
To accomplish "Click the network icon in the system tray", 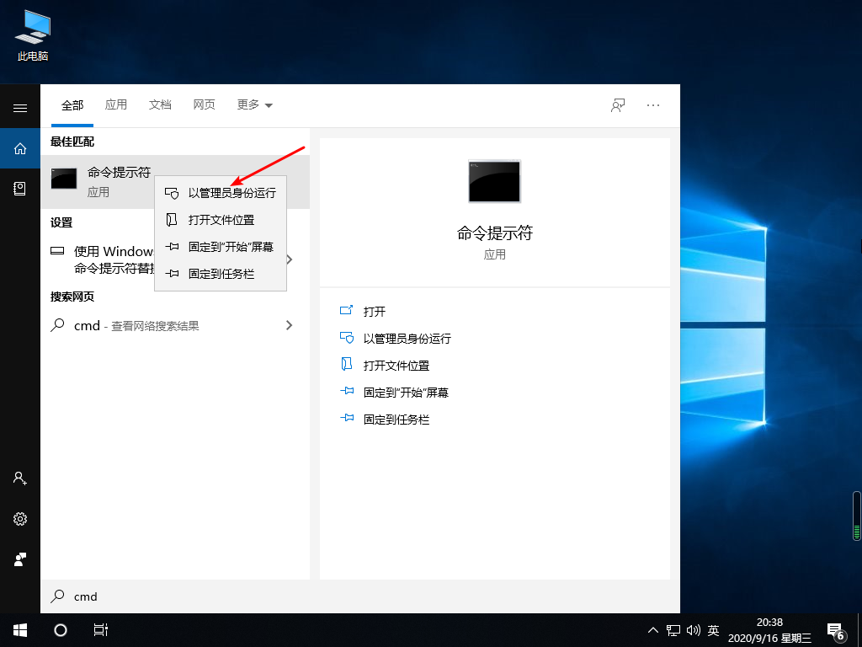I will point(673,629).
